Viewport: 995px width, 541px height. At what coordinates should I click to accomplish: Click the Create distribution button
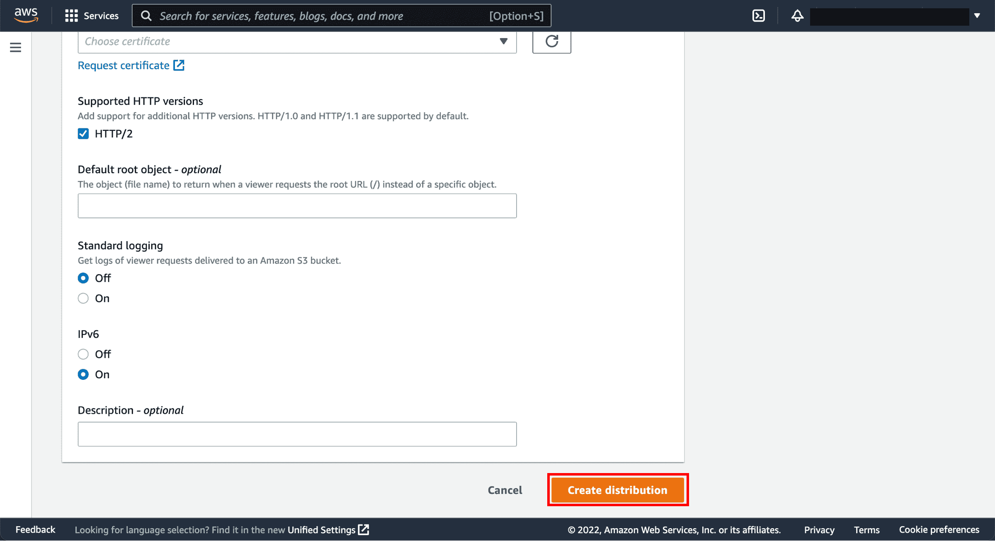pyautogui.click(x=617, y=490)
